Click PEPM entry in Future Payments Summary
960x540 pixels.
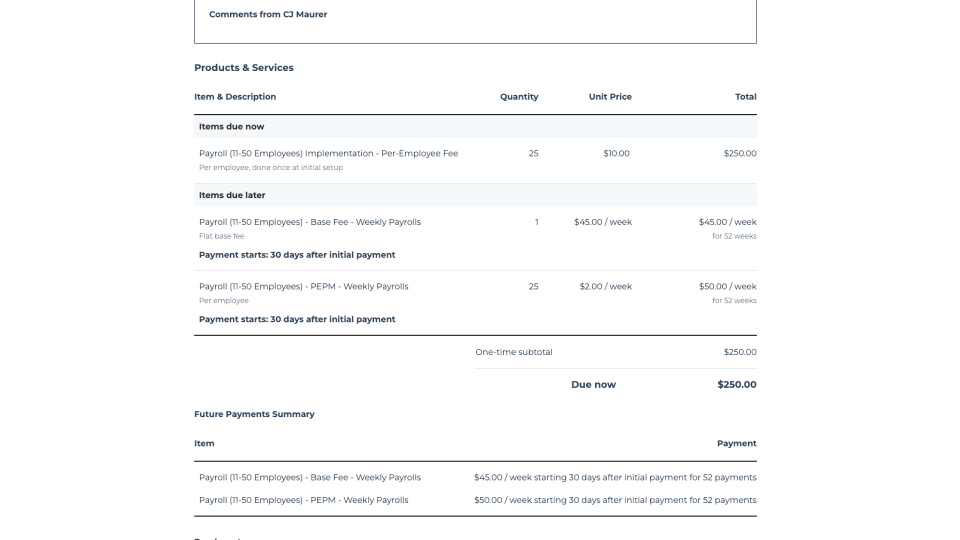point(303,500)
